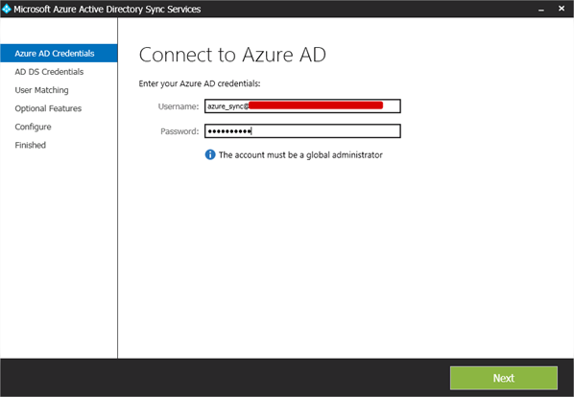Focus the Username input field
Image resolution: width=574 pixels, height=397 pixels.
[302, 106]
